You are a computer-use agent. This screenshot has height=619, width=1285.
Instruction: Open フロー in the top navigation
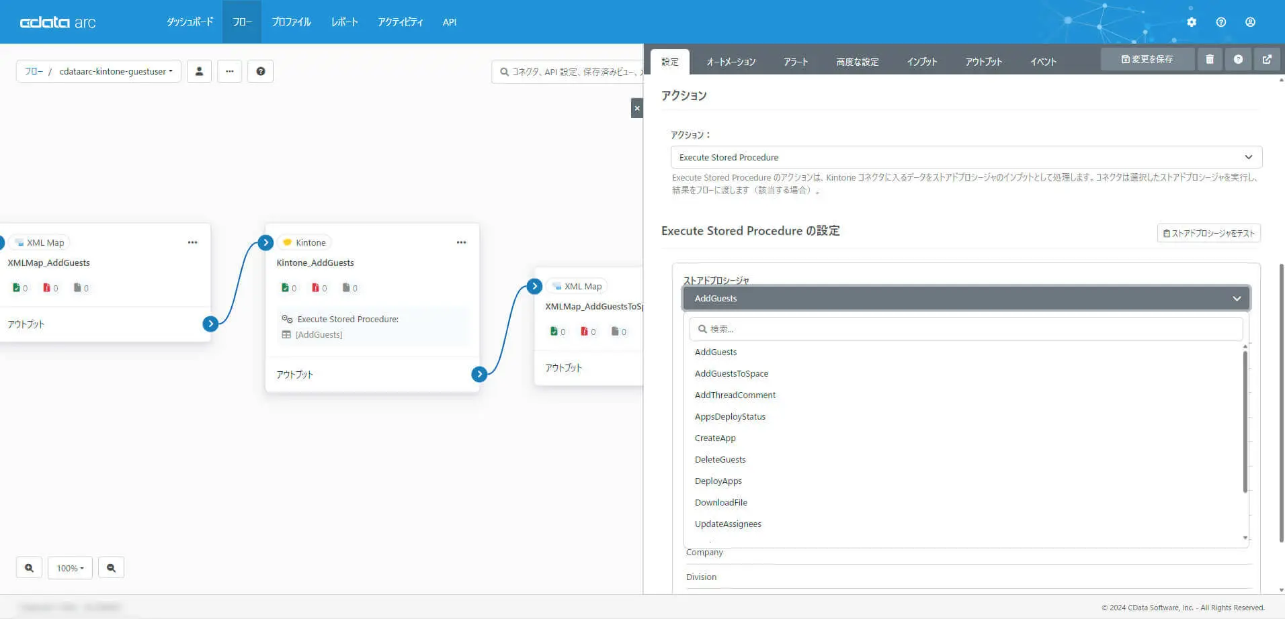(x=242, y=22)
